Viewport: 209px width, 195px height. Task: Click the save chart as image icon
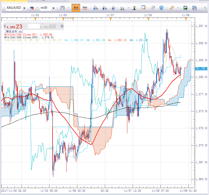185,8
